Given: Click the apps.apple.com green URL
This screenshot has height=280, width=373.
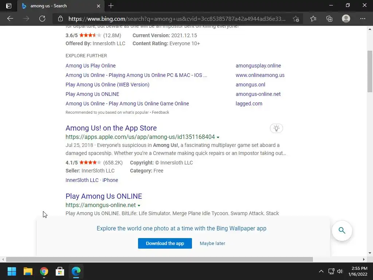Looking at the screenshot, I should (x=140, y=137).
